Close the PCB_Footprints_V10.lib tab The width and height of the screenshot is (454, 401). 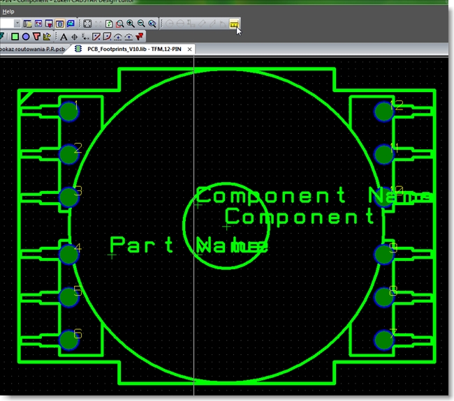pyautogui.click(x=190, y=49)
